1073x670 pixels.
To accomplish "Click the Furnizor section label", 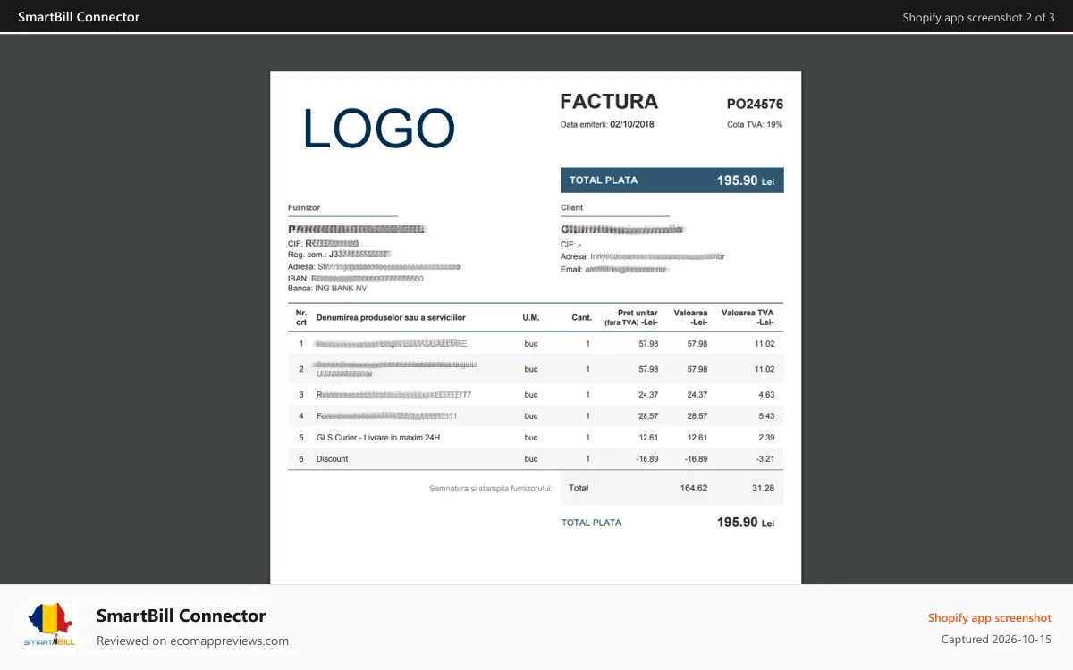I will point(304,207).
